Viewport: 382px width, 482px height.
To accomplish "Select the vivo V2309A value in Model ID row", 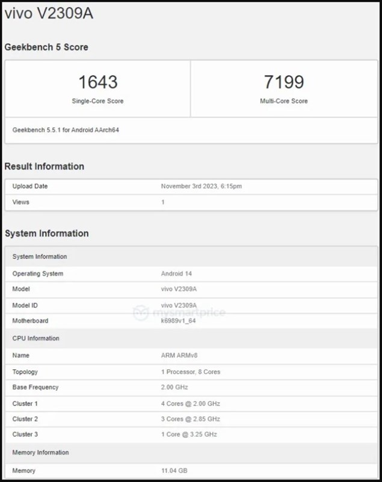I will point(179,305).
